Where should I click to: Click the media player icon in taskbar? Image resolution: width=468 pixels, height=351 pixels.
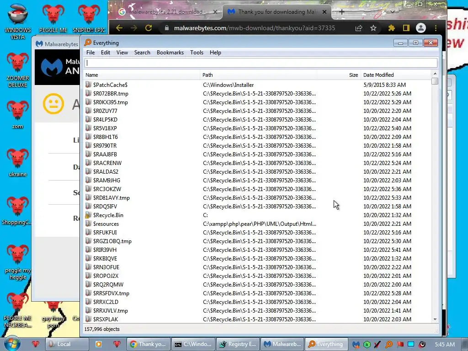99,344
